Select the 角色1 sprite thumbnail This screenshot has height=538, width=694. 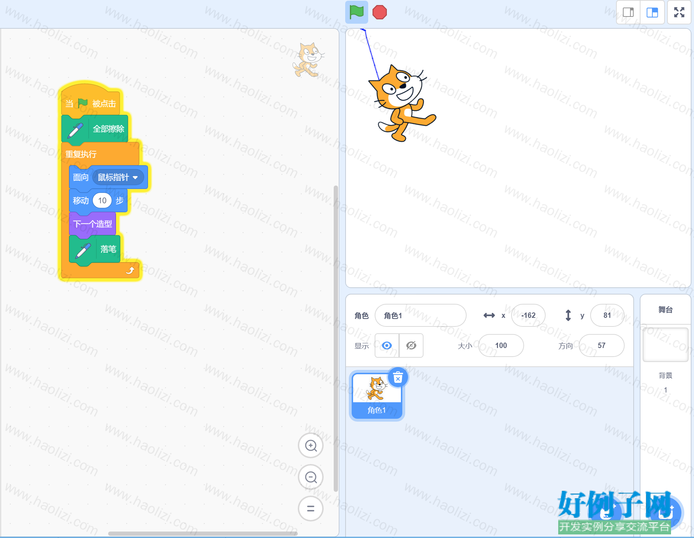click(x=377, y=396)
